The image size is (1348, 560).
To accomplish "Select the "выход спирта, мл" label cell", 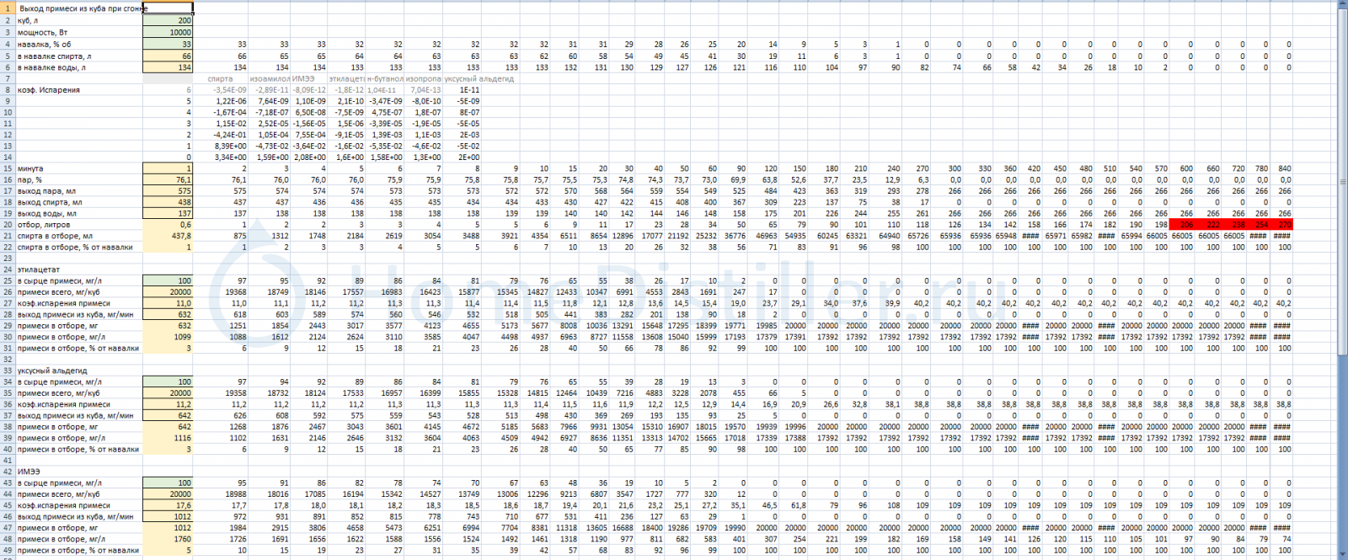I will pyautogui.click(x=79, y=202).
